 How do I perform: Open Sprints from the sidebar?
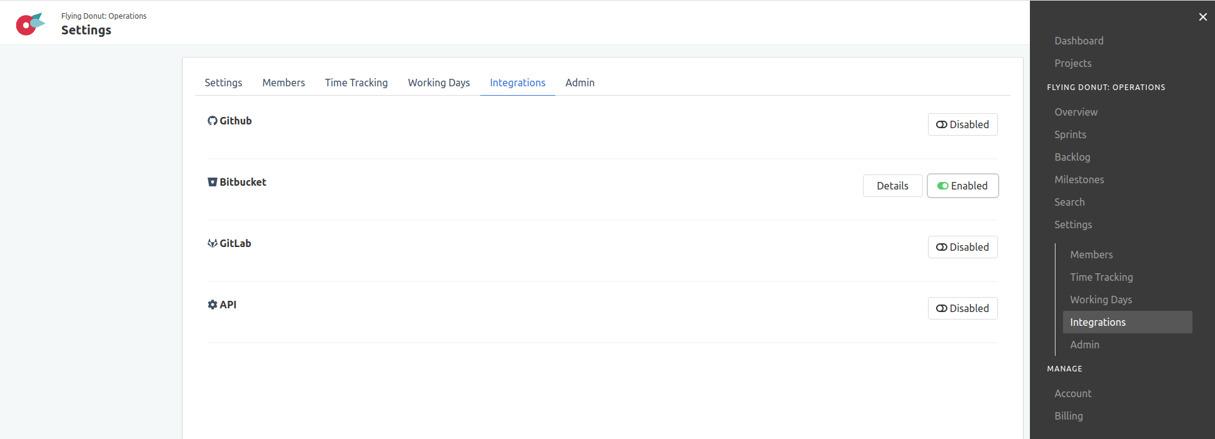(1070, 134)
